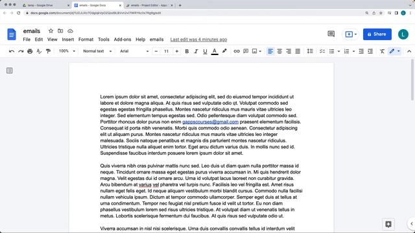Screen dimensions: 415x233
Task: Insert a checklist
Action: 322,51
